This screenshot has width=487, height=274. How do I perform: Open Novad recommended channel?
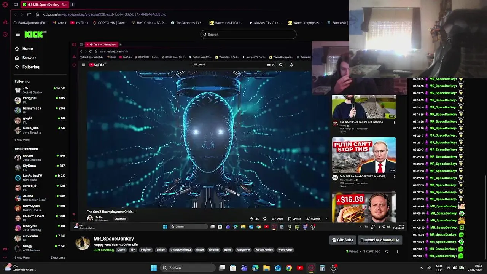point(40,158)
